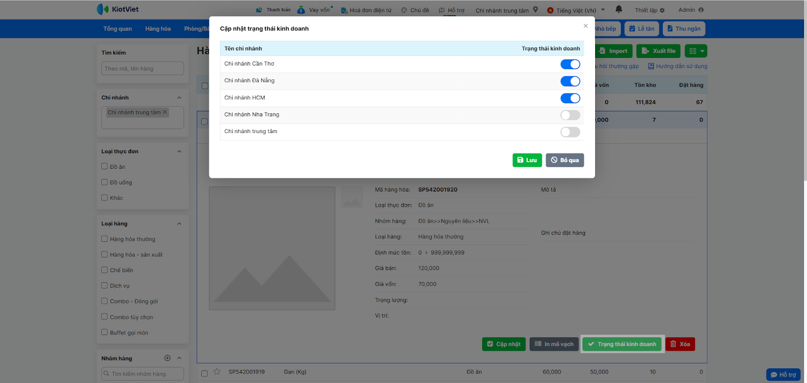Delete the product with Xóa

pos(680,344)
